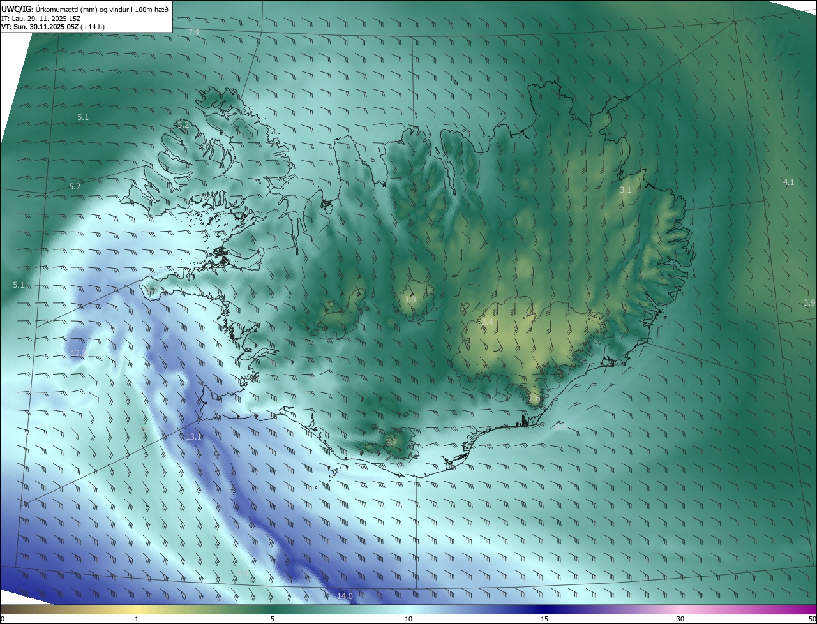Click the 30 tick on the colour scale

tap(680, 619)
